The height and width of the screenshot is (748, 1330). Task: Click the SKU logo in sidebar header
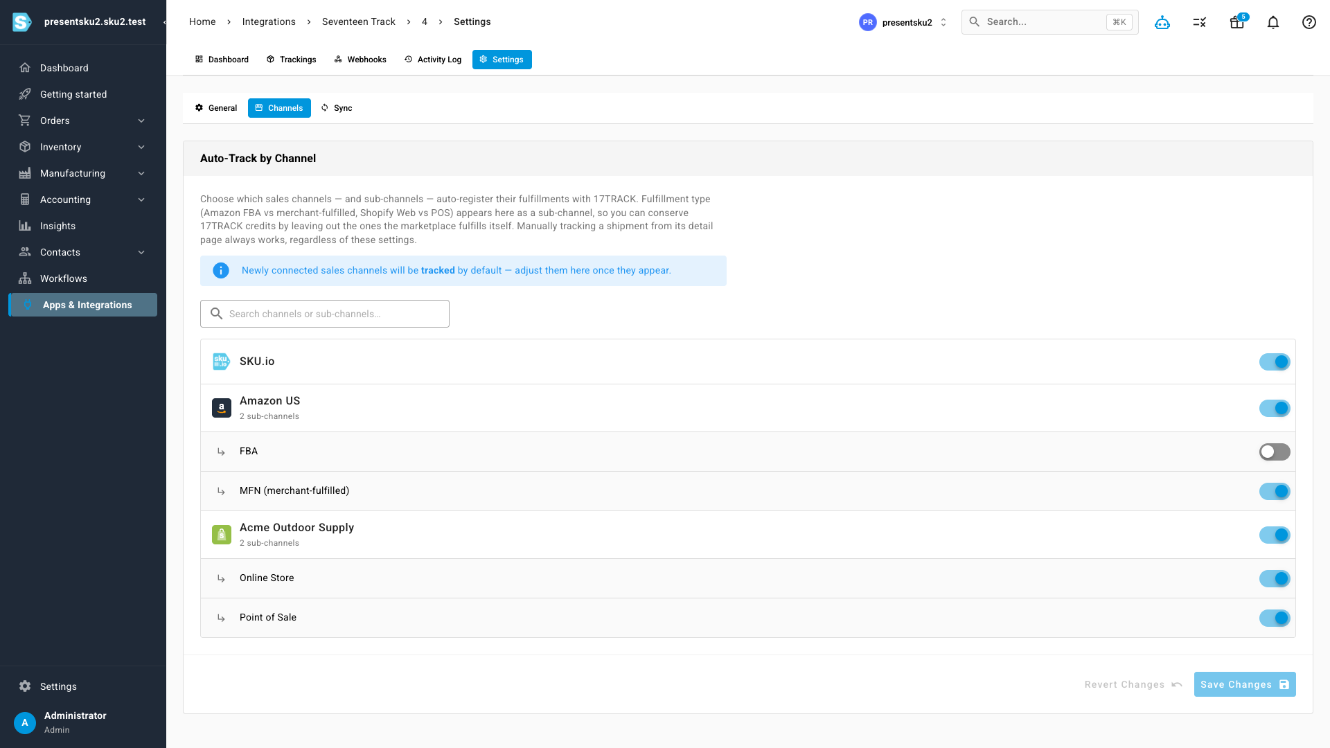pos(22,22)
